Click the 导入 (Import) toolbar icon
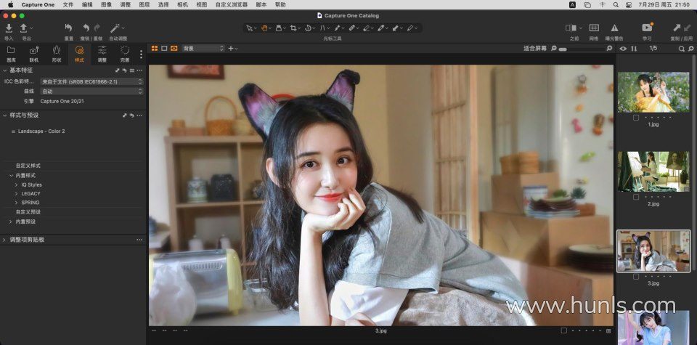 click(9, 28)
